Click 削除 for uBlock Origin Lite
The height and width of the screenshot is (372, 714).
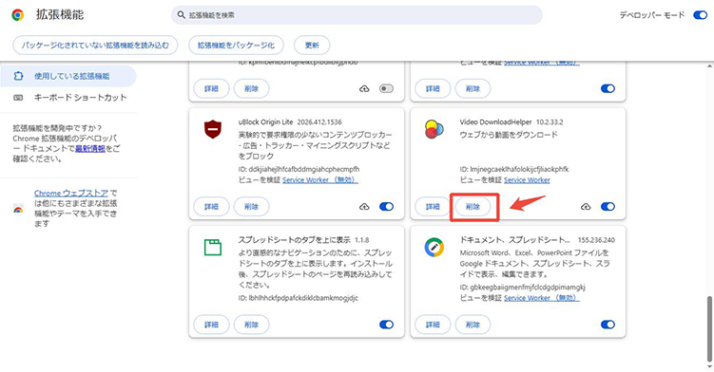click(251, 207)
